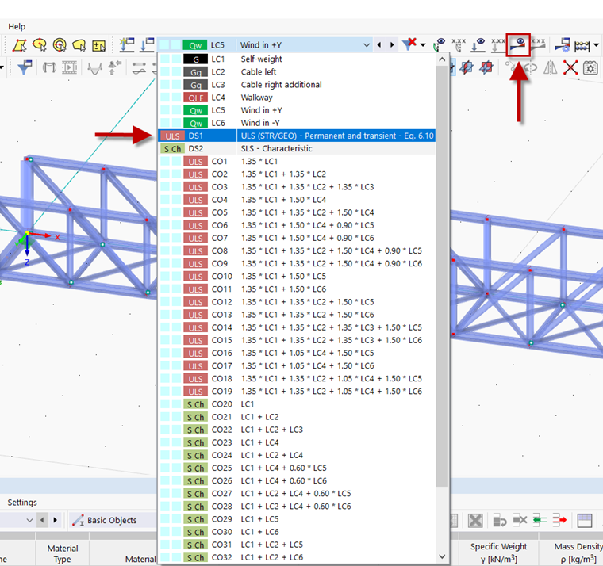Select LC4 Walkway load case
Image resolution: width=603 pixels, height=566 pixels.
pos(297,98)
